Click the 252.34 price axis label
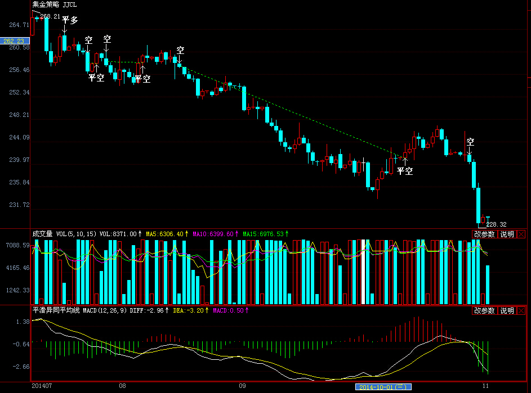Viewport: 531px width, 393px height. point(19,92)
